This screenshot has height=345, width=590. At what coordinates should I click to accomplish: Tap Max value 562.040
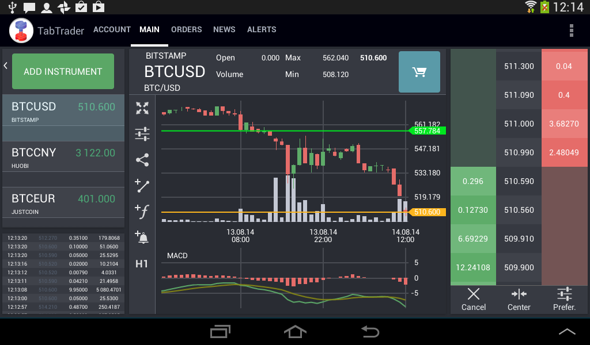pyautogui.click(x=336, y=58)
